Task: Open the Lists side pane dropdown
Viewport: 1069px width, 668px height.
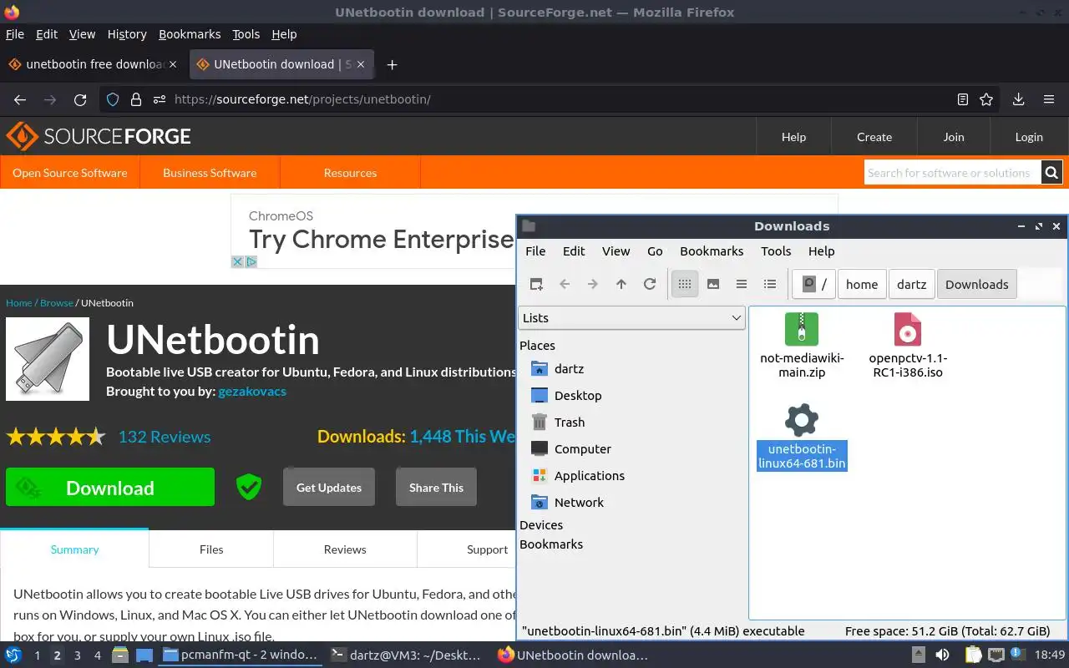Action: click(631, 317)
